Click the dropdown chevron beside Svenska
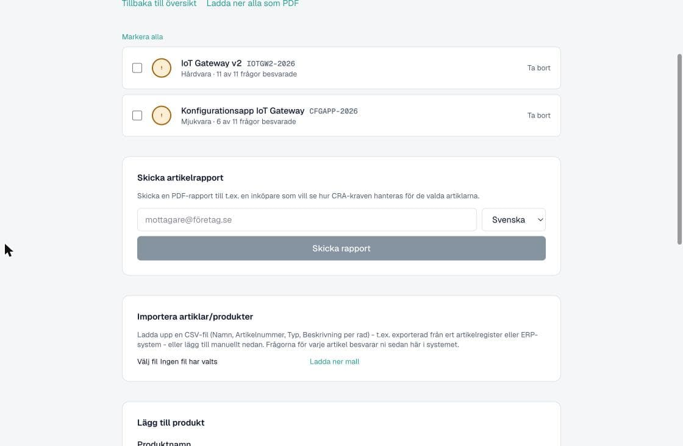This screenshot has height=446, width=683. point(540,220)
